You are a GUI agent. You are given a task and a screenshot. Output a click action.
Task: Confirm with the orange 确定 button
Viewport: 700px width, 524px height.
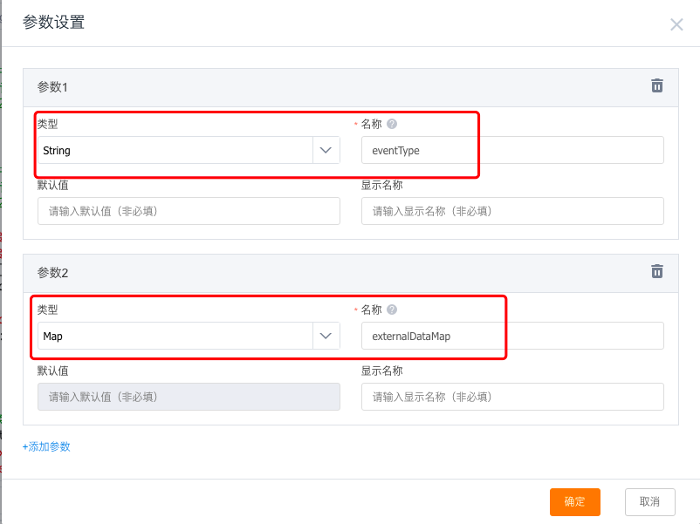[x=575, y=501]
